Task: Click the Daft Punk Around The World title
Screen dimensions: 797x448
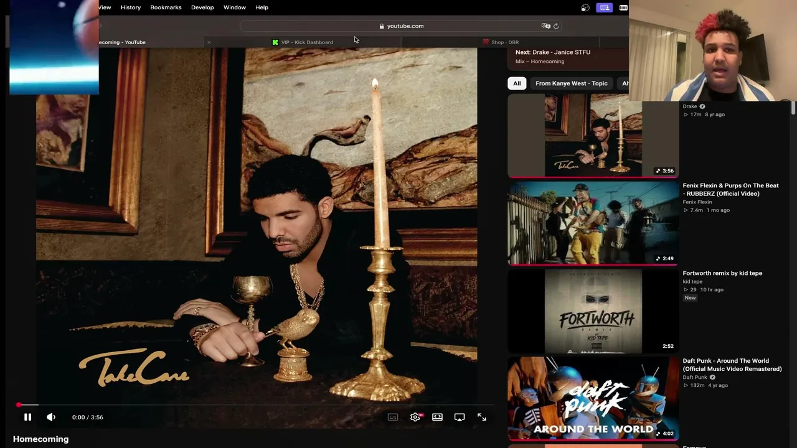Action: coord(732,365)
